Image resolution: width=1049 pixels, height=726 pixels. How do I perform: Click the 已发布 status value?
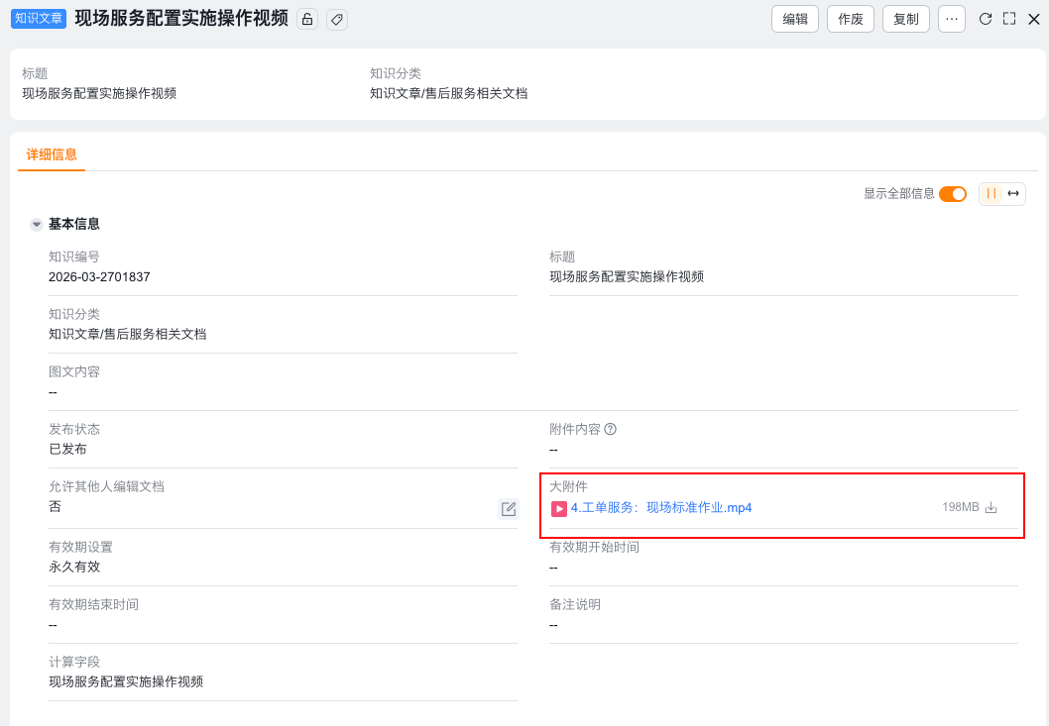[x=67, y=450]
